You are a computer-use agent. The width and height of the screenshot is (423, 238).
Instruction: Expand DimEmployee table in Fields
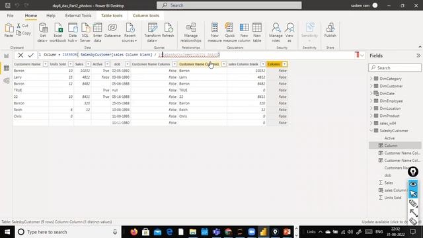[x=371, y=101]
